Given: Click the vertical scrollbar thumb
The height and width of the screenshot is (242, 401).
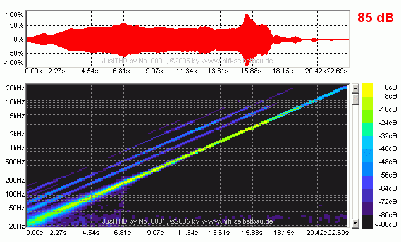Looking at the screenshot, I should pos(355,99).
